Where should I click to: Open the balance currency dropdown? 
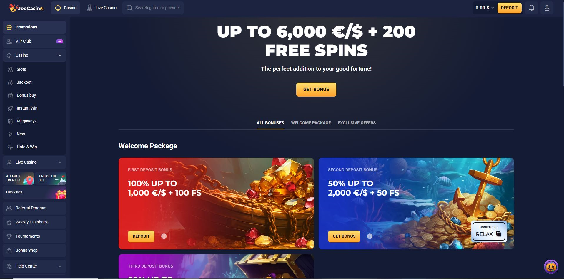(x=485, y=8)
